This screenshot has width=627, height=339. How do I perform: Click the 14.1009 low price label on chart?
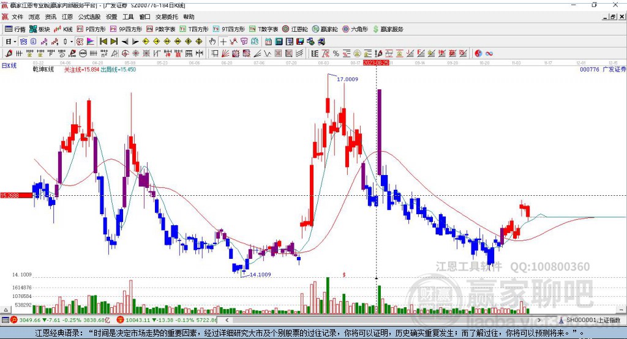point(260,275)
